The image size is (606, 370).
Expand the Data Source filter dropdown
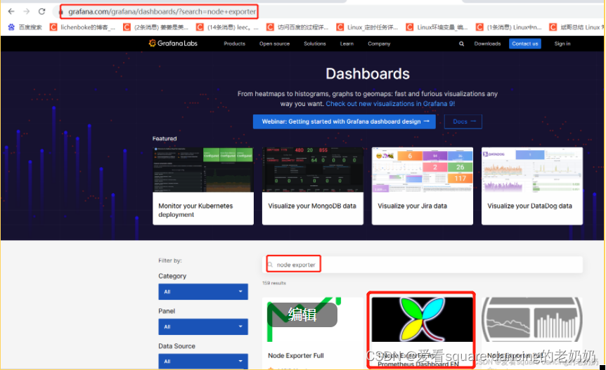click(x=203, y=362)
